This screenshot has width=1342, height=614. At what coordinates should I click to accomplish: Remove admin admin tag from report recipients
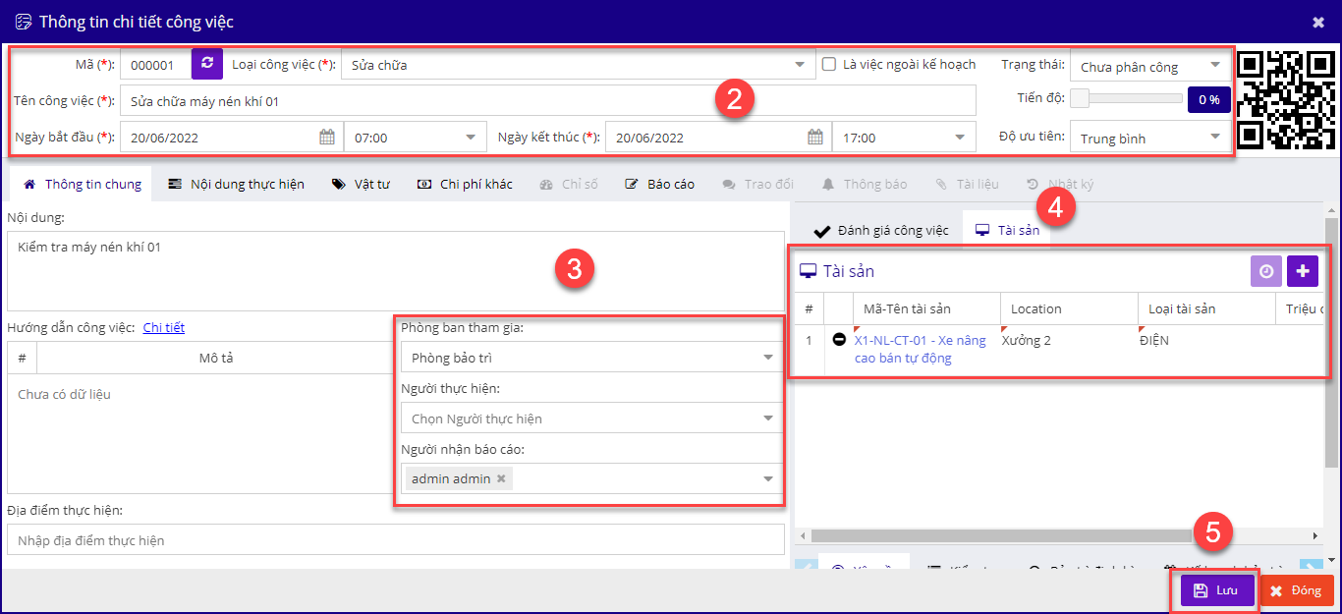[x=501, y=478]
